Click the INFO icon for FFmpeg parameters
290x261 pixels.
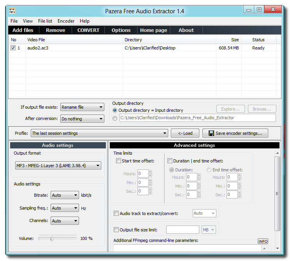[263, 241]
